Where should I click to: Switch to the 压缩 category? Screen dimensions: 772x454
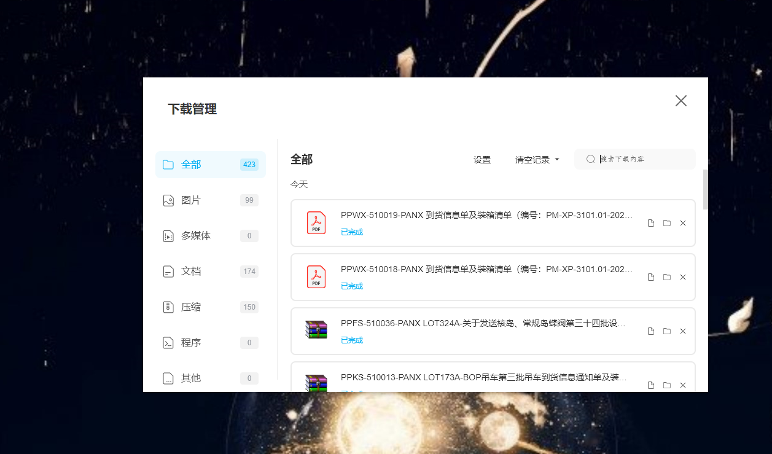211,307
